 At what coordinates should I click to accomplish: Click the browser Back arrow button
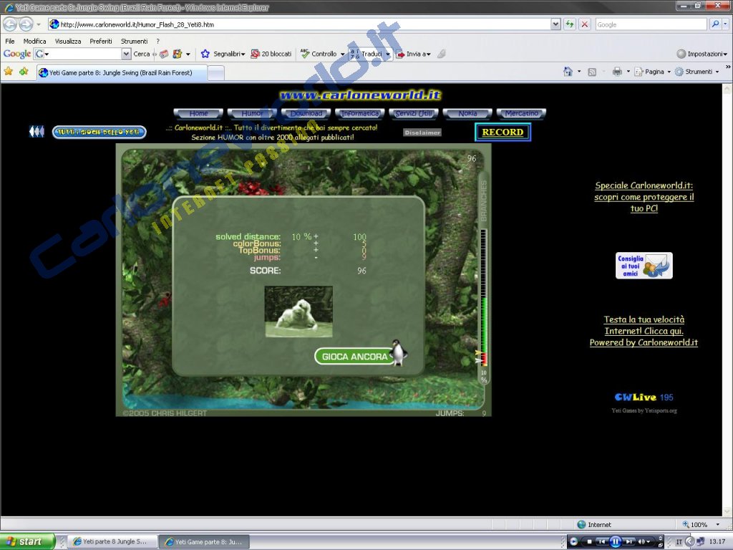pyautogui.click(x=10, y=24)
